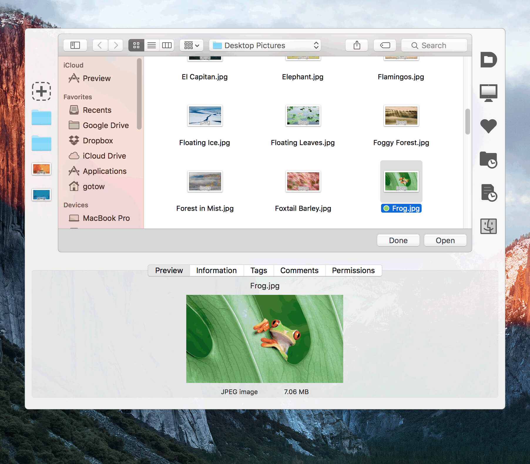Click the computer monitor icon in right strip

pyautogui.click(x=489, y=93)
